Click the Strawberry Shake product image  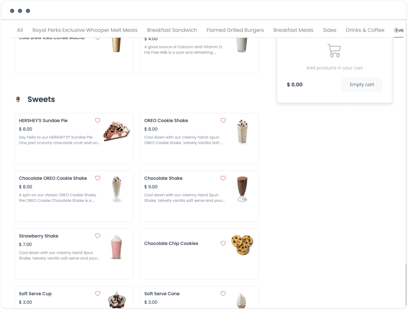116,247
